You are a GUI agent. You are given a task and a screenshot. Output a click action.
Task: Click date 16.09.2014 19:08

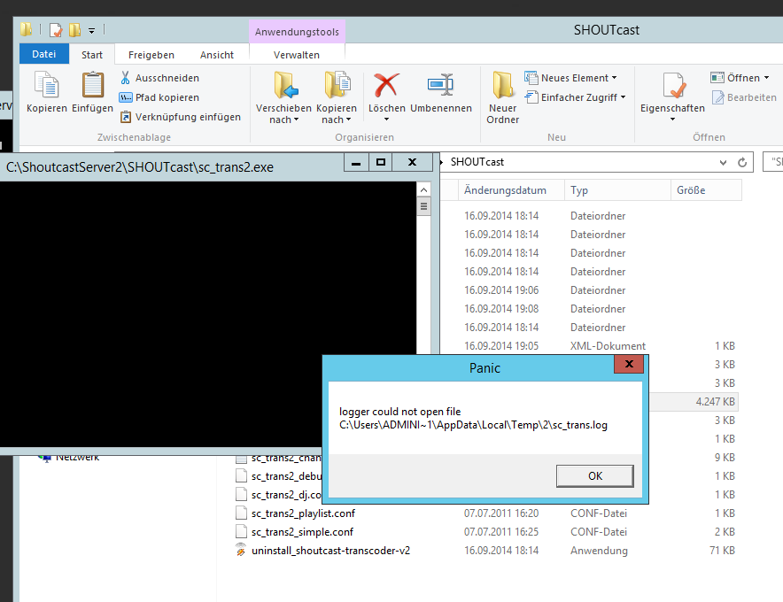[x=501, y=309]
